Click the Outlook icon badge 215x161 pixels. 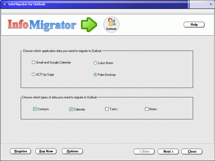tap(112, 25)
